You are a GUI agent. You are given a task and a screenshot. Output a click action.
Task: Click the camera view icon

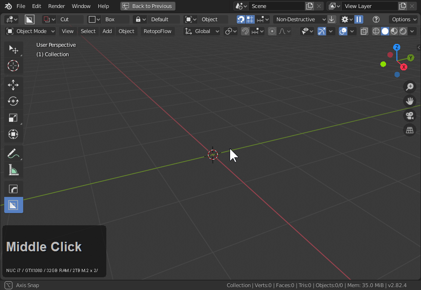(x=410, y=116)
